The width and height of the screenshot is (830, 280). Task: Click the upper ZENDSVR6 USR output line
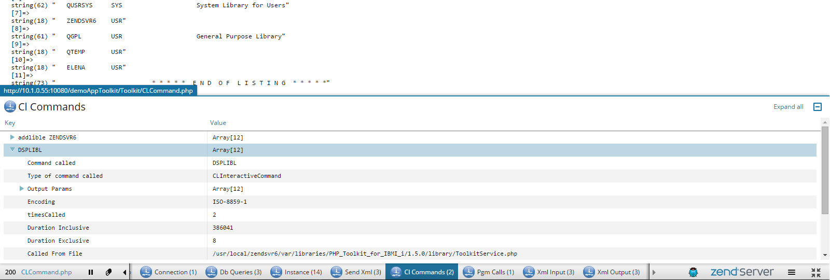(68, 21)
